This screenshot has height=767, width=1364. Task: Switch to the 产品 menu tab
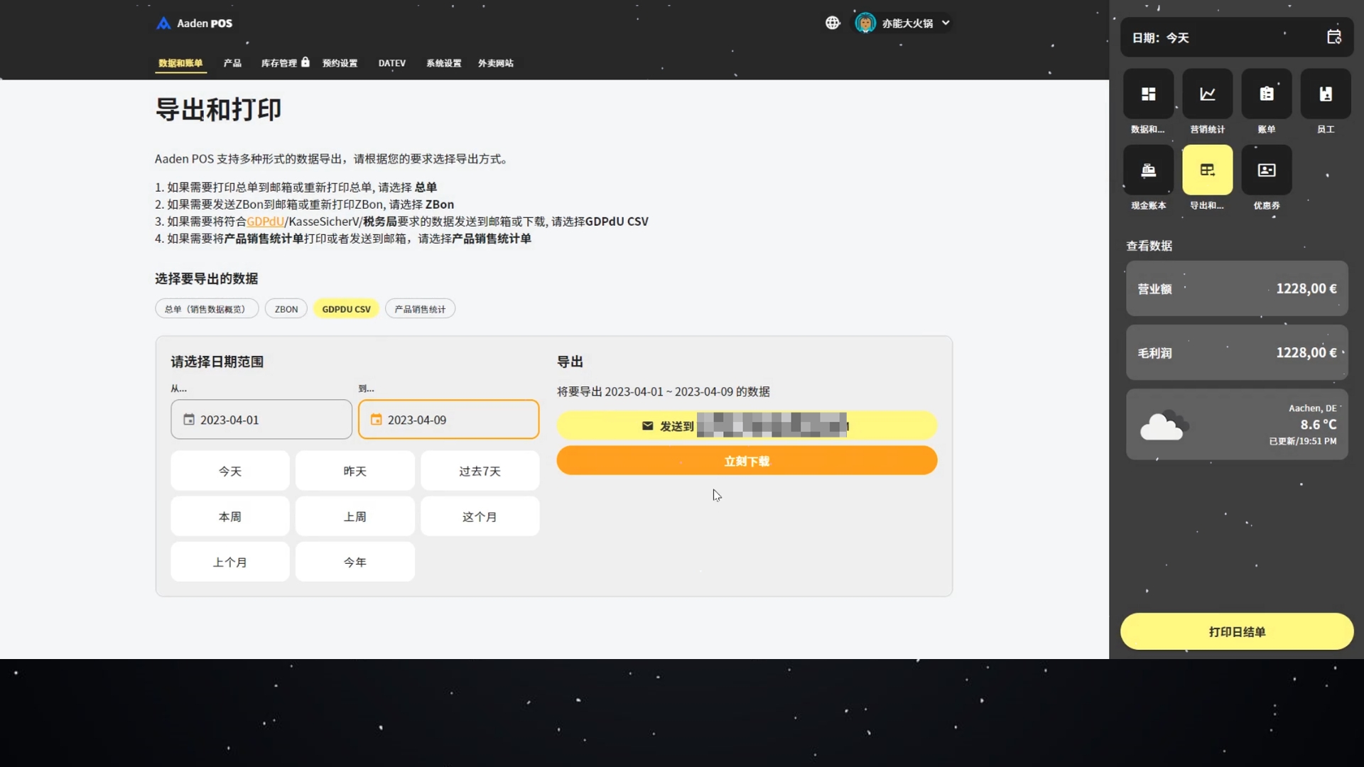[x=232, y=63]
